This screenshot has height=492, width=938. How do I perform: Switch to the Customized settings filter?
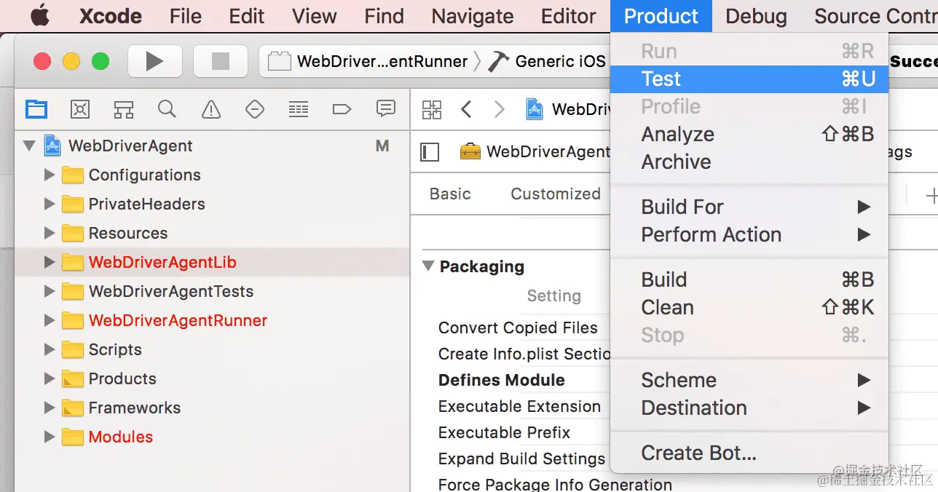point(556,194)
